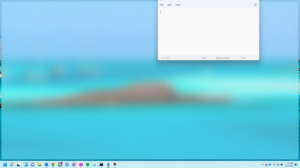Screen dimensions: 300x168
Task: Open Wi-Fi network settings in tray
Action: [x=274, y=165]
